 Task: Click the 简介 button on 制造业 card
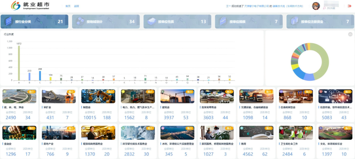point(111,92)
